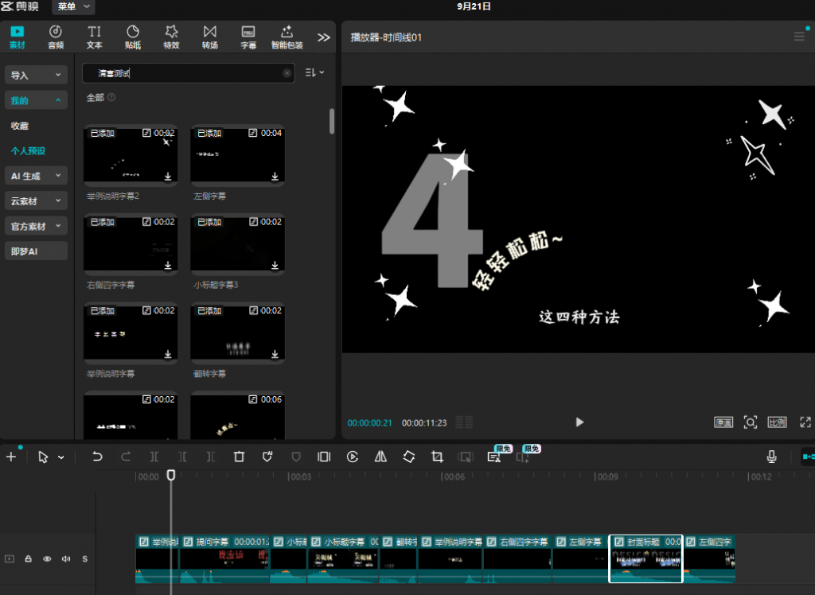The image size is (815, 595).
Task: Click the undo arrow in timeline toolbar
Action: pos(97,457)
